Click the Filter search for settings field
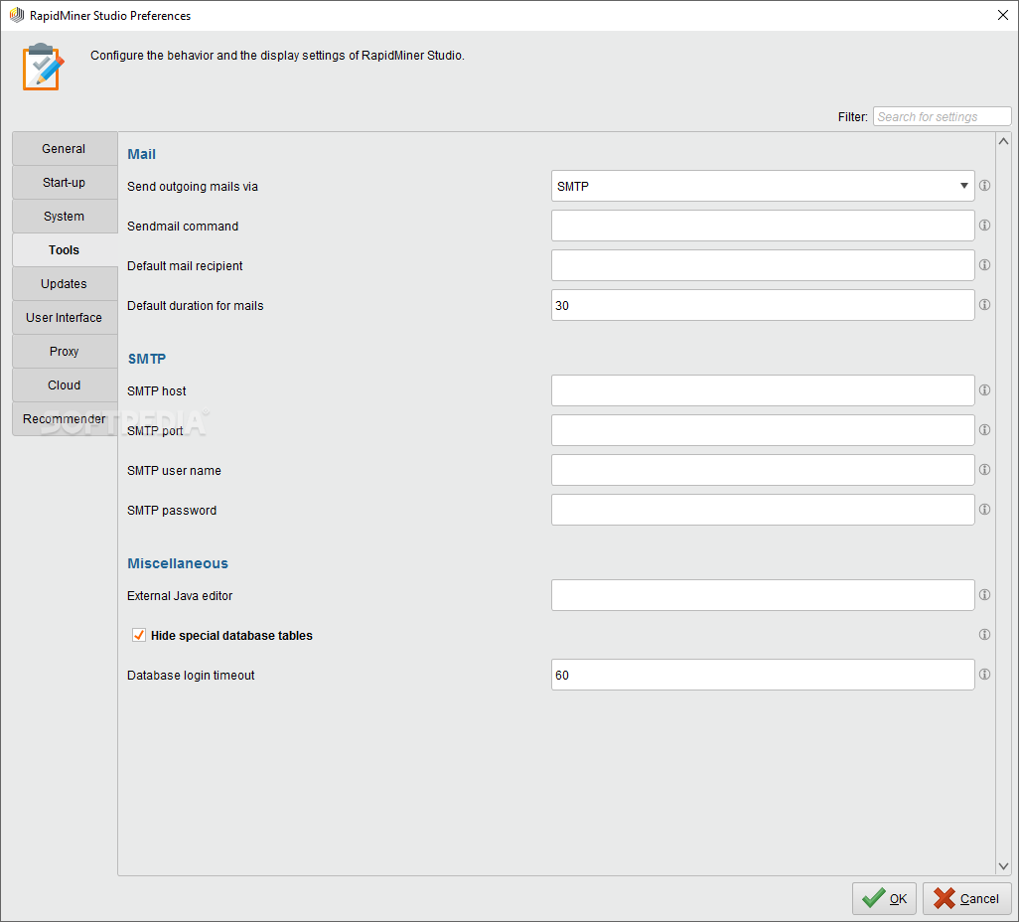 pos(942,116)
